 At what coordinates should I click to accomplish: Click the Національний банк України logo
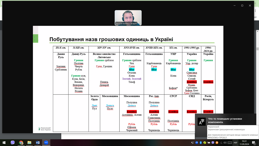click(44, 129)
